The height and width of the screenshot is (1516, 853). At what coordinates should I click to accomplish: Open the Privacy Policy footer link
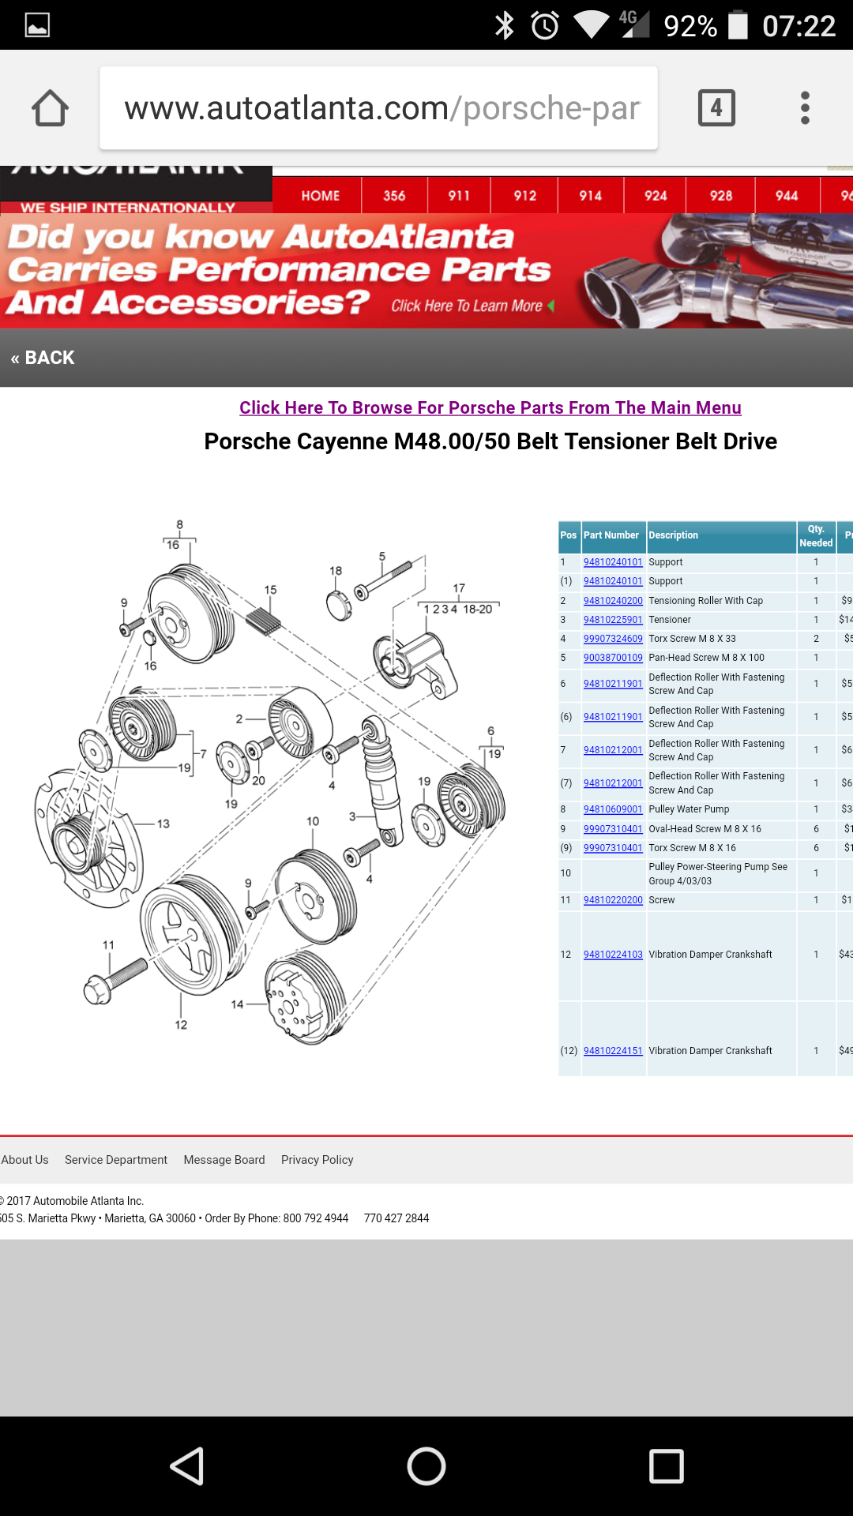318,1160
